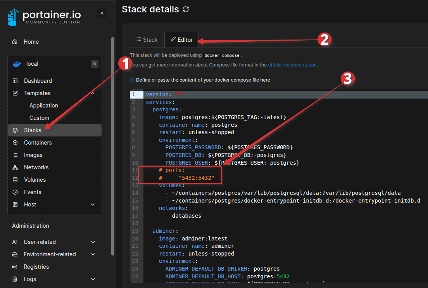The width and height of the screenshot is (428, 288).
Task: Click the Docker whale icon beside local
Action: 17,64
